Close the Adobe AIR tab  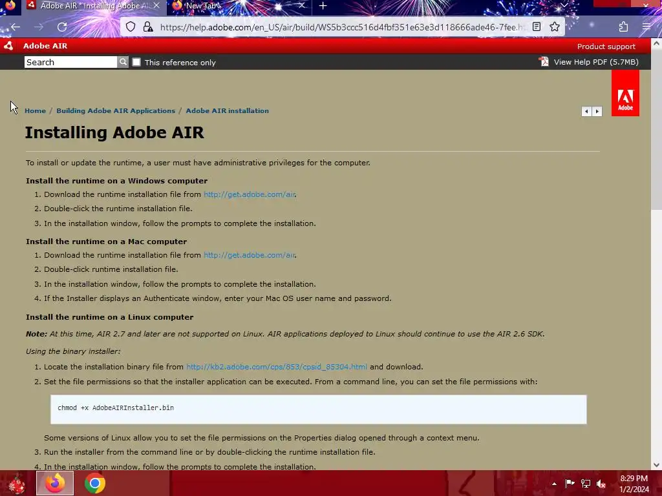pyautogui.click(x=156, y=6)
